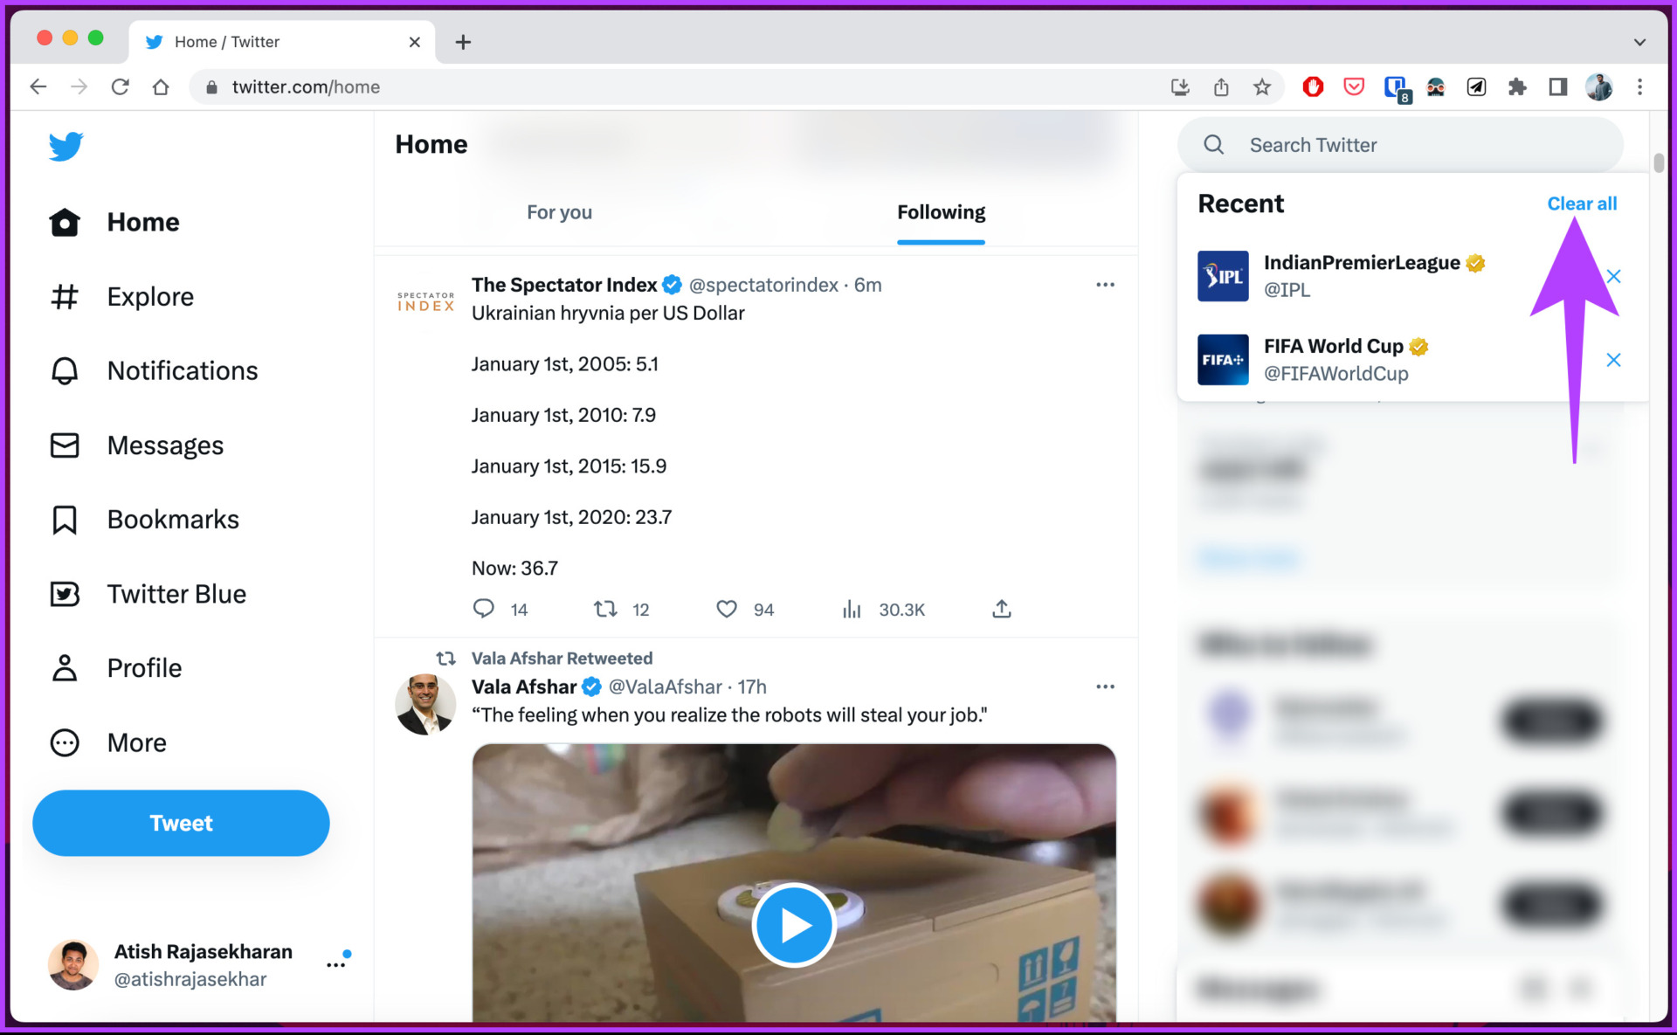The image size is (1677, 1035).
Task: Open the Notifications bell
Action: coord(65,371)
